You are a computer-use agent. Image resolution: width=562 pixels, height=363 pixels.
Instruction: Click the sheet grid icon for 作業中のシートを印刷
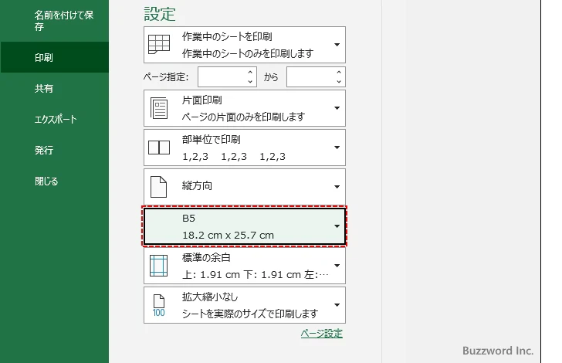point(159,45)
